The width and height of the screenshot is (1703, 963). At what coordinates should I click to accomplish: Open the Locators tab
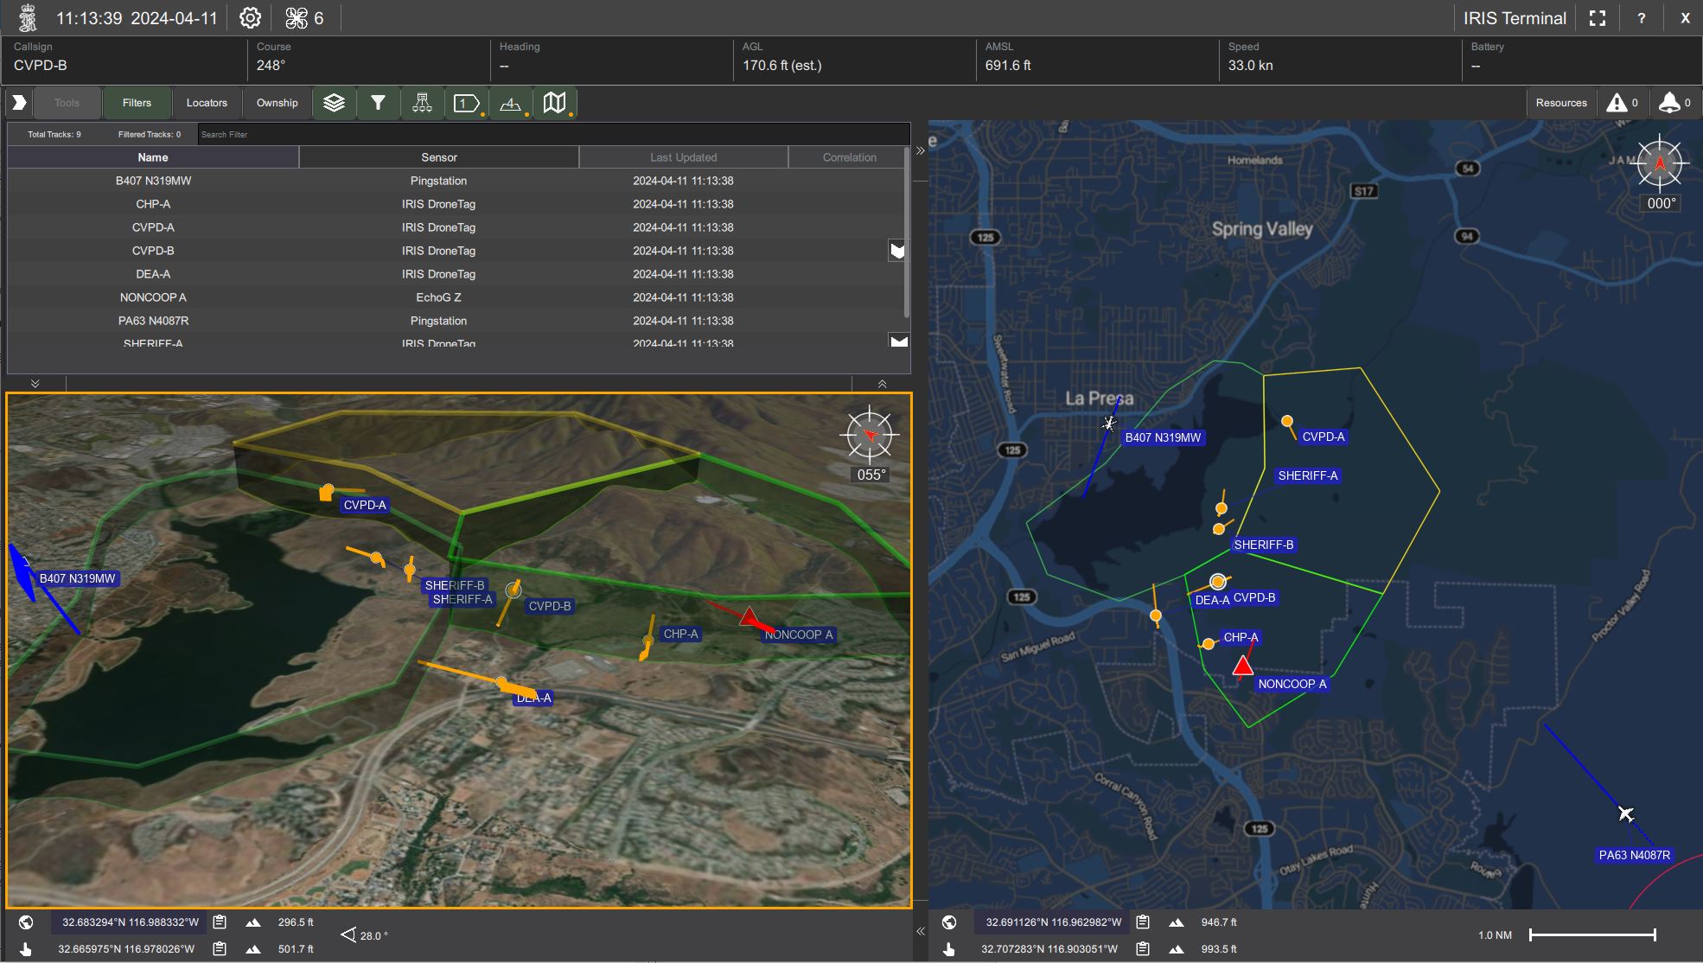click(207, 103)
